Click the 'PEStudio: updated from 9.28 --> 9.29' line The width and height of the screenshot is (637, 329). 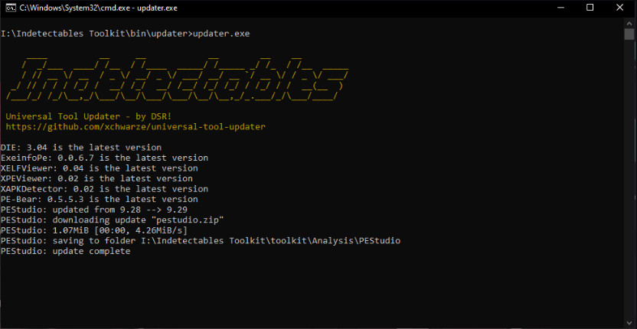(94, 210)
